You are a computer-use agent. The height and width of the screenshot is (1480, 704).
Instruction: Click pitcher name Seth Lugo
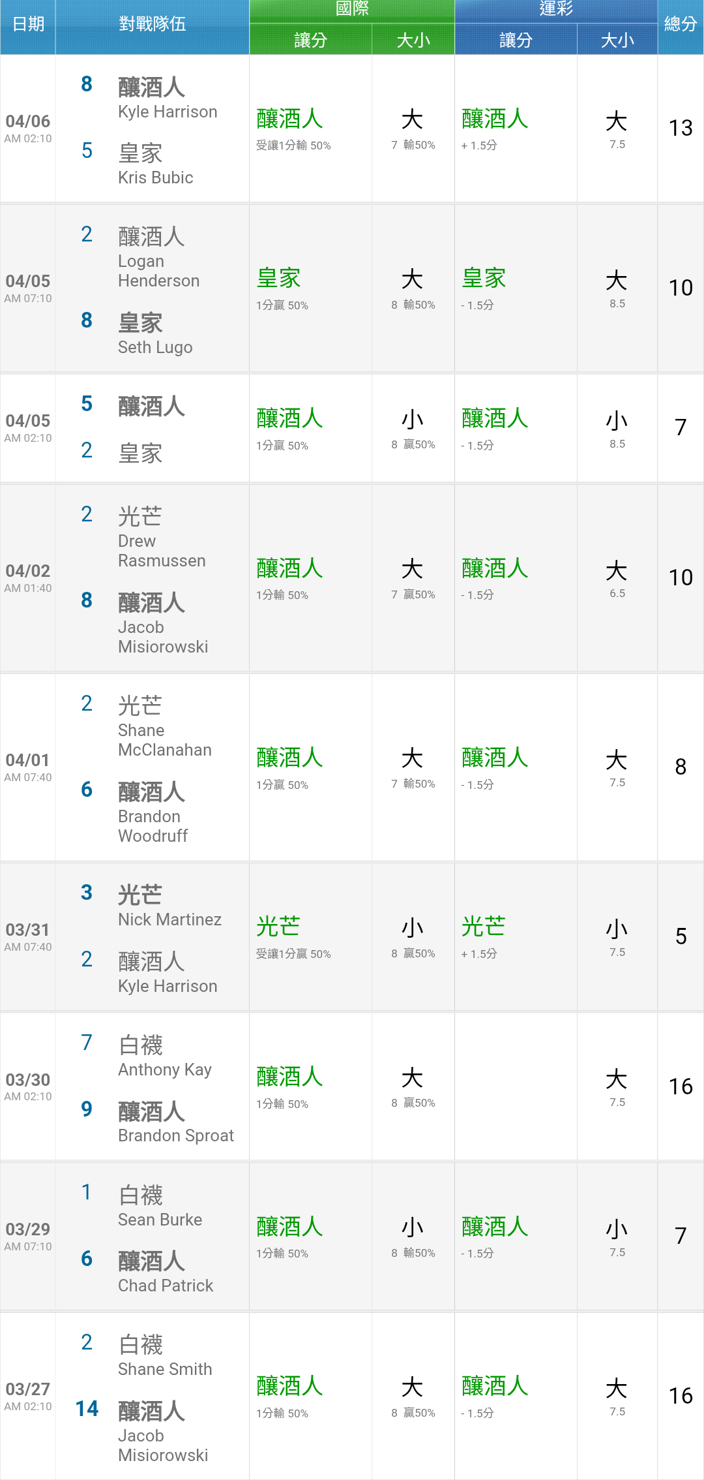click(155, 347)
